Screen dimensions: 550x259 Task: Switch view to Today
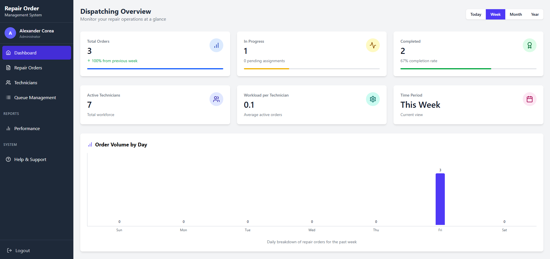(476, 14)
